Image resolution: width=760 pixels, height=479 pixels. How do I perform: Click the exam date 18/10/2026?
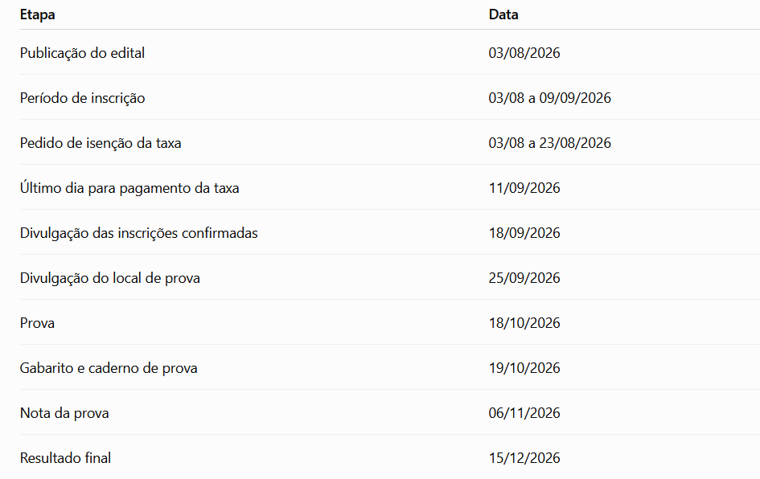pyautogui.click(x=524, y=323)
